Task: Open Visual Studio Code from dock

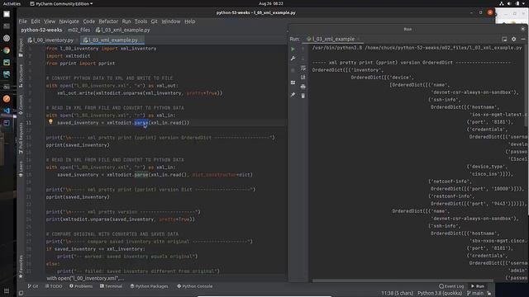Action: (x=7, y=111)
